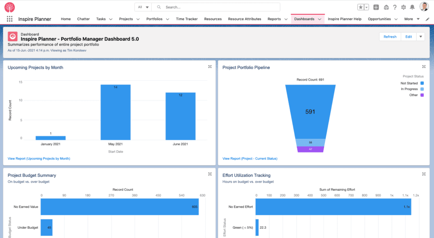
Task: Open View Report (Upcoming Projects by Month)
Action: click(x=39, y=158)
